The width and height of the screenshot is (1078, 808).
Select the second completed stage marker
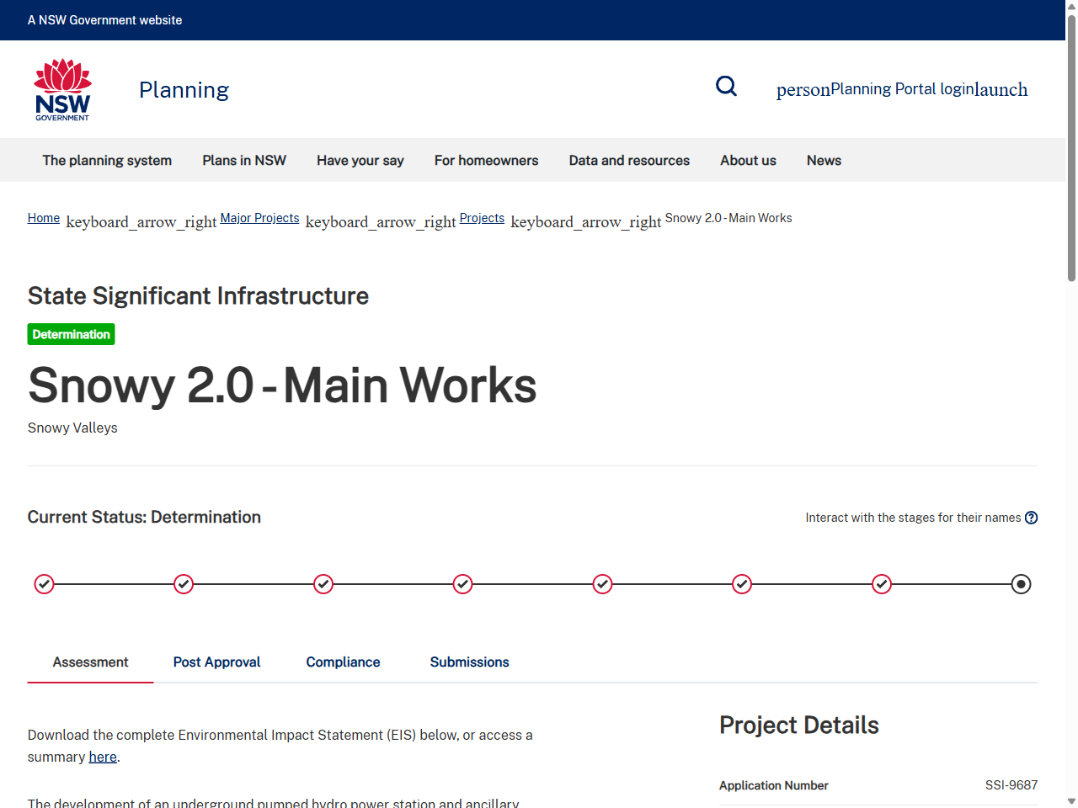[x=184, y=584]
